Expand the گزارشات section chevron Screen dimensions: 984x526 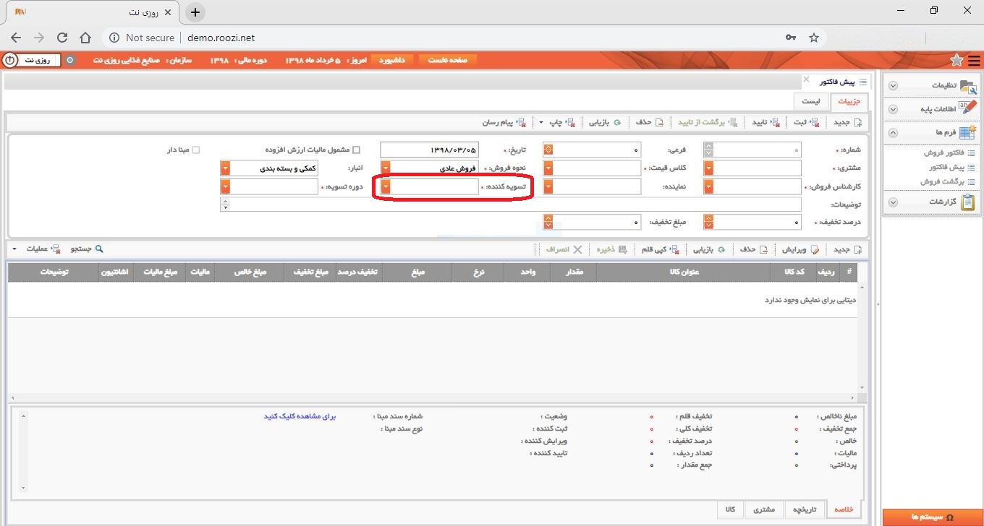(x=893, y=203)
